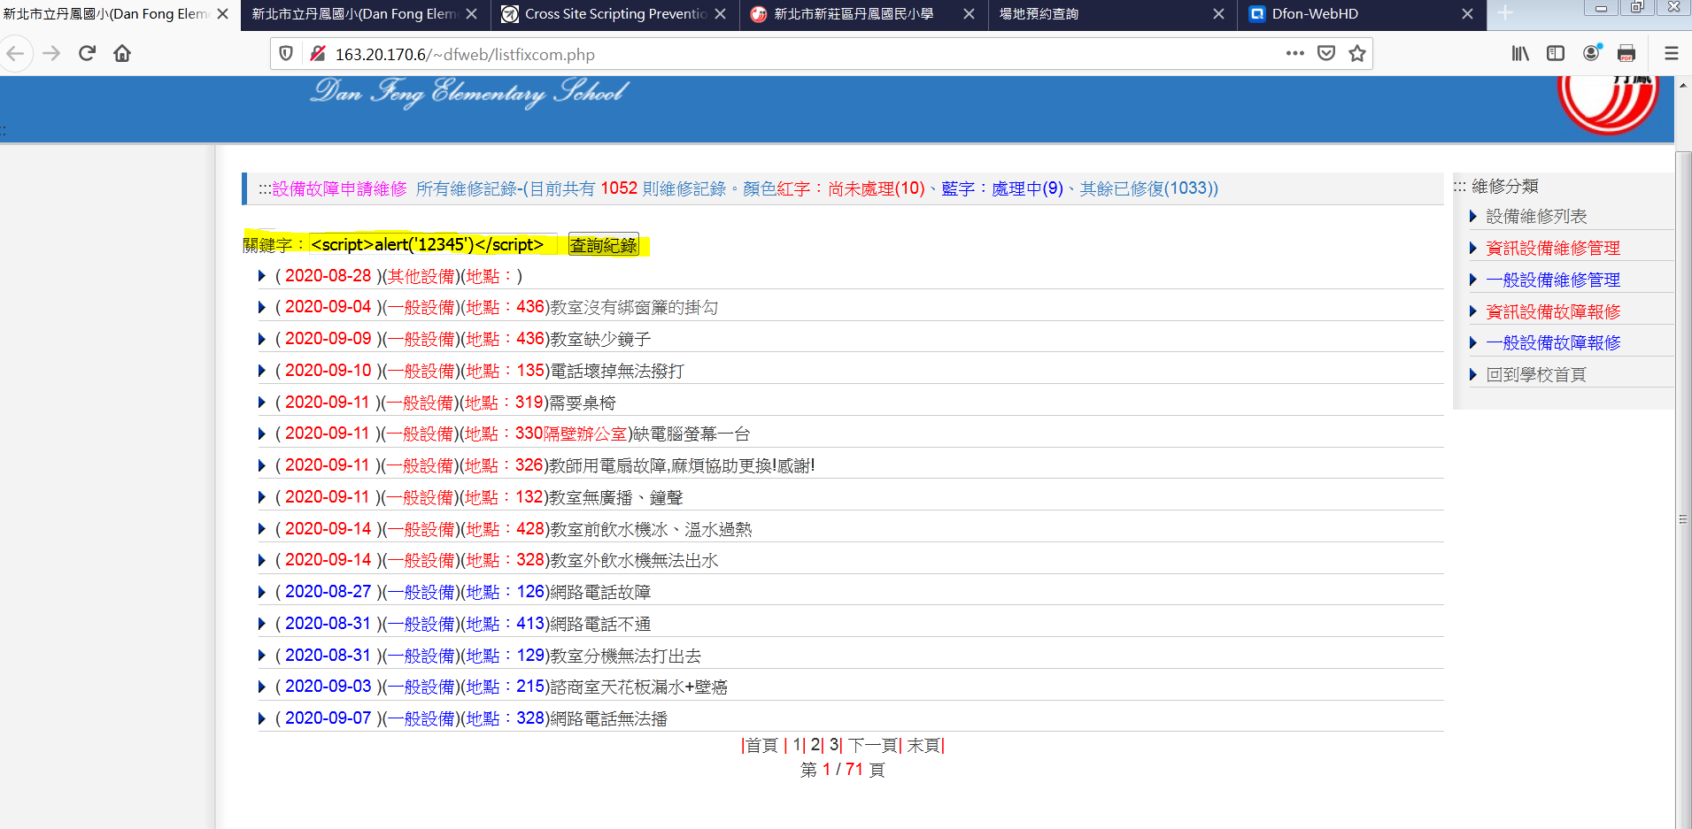Open record 教室分機無法打出去
Viewport: 1692px width, 829px height.
[x=626, y=656]
